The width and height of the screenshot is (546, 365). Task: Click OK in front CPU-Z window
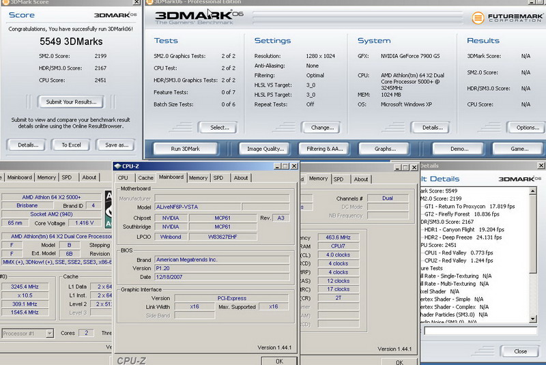pos(279,362)
